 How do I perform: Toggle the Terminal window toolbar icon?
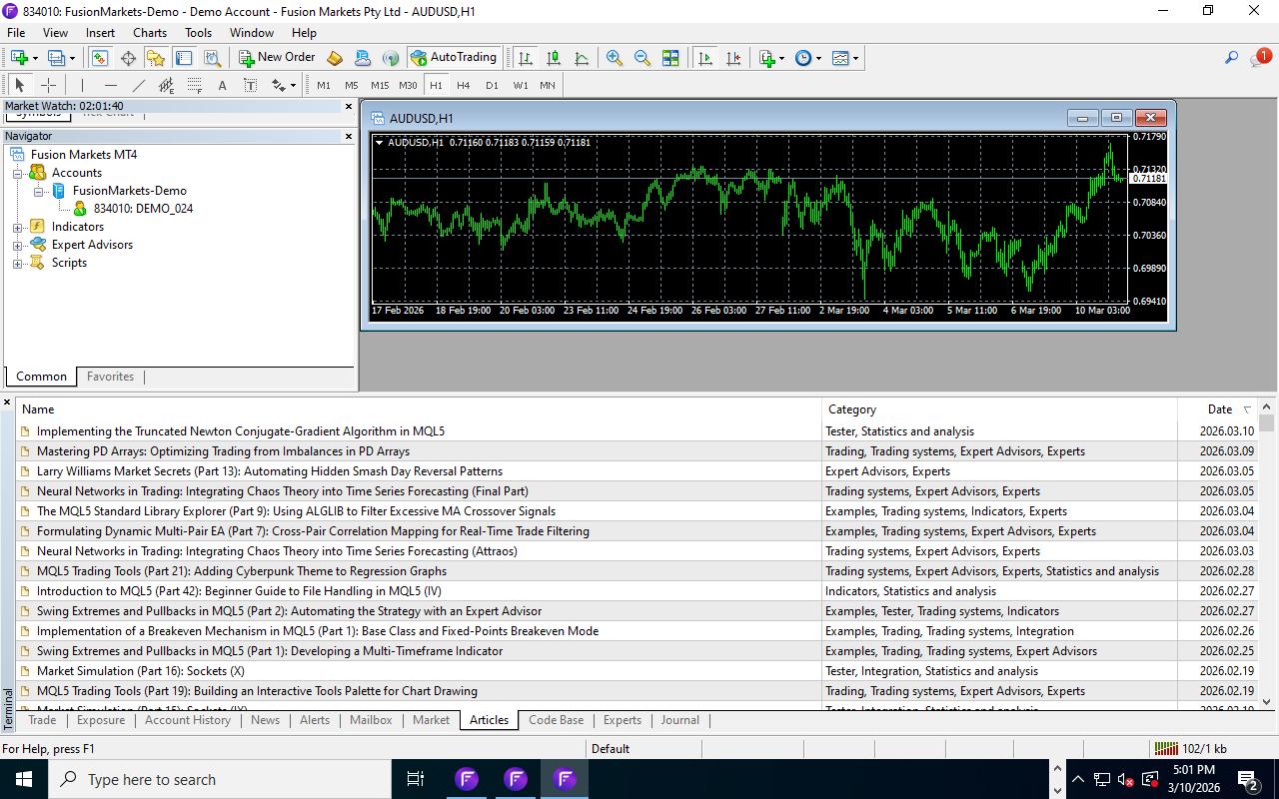point(184,58)
